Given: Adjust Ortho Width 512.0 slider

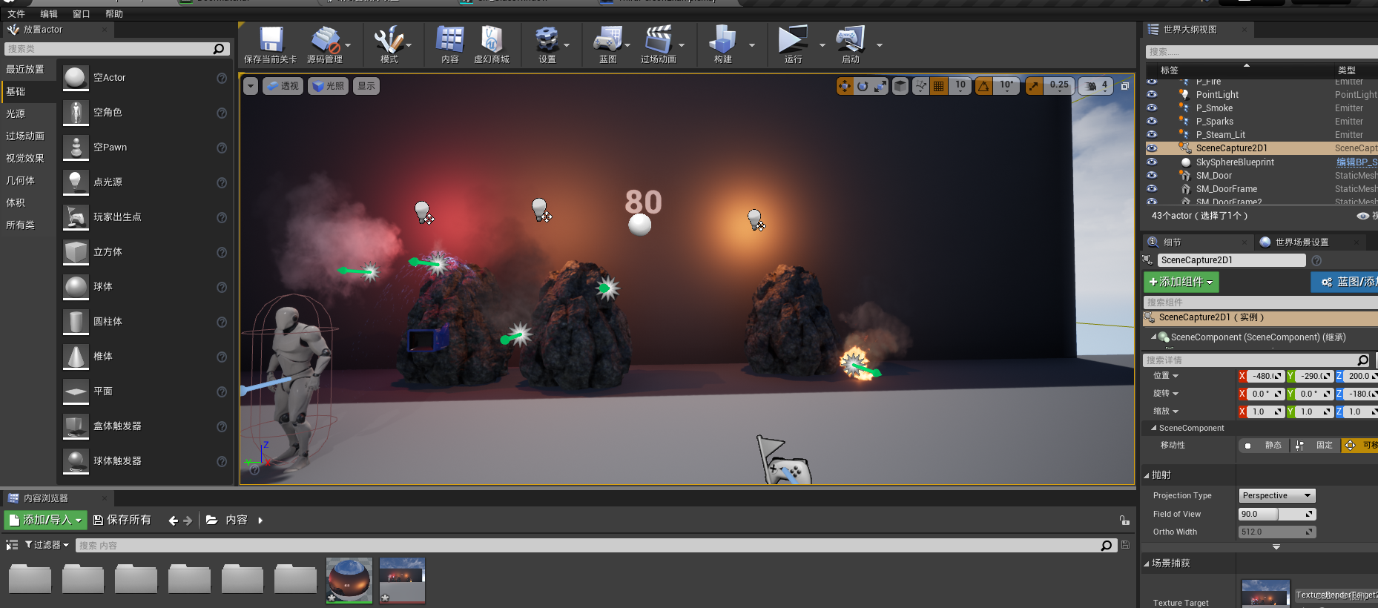Looking at the screenshot, I should click(1277, 532).
